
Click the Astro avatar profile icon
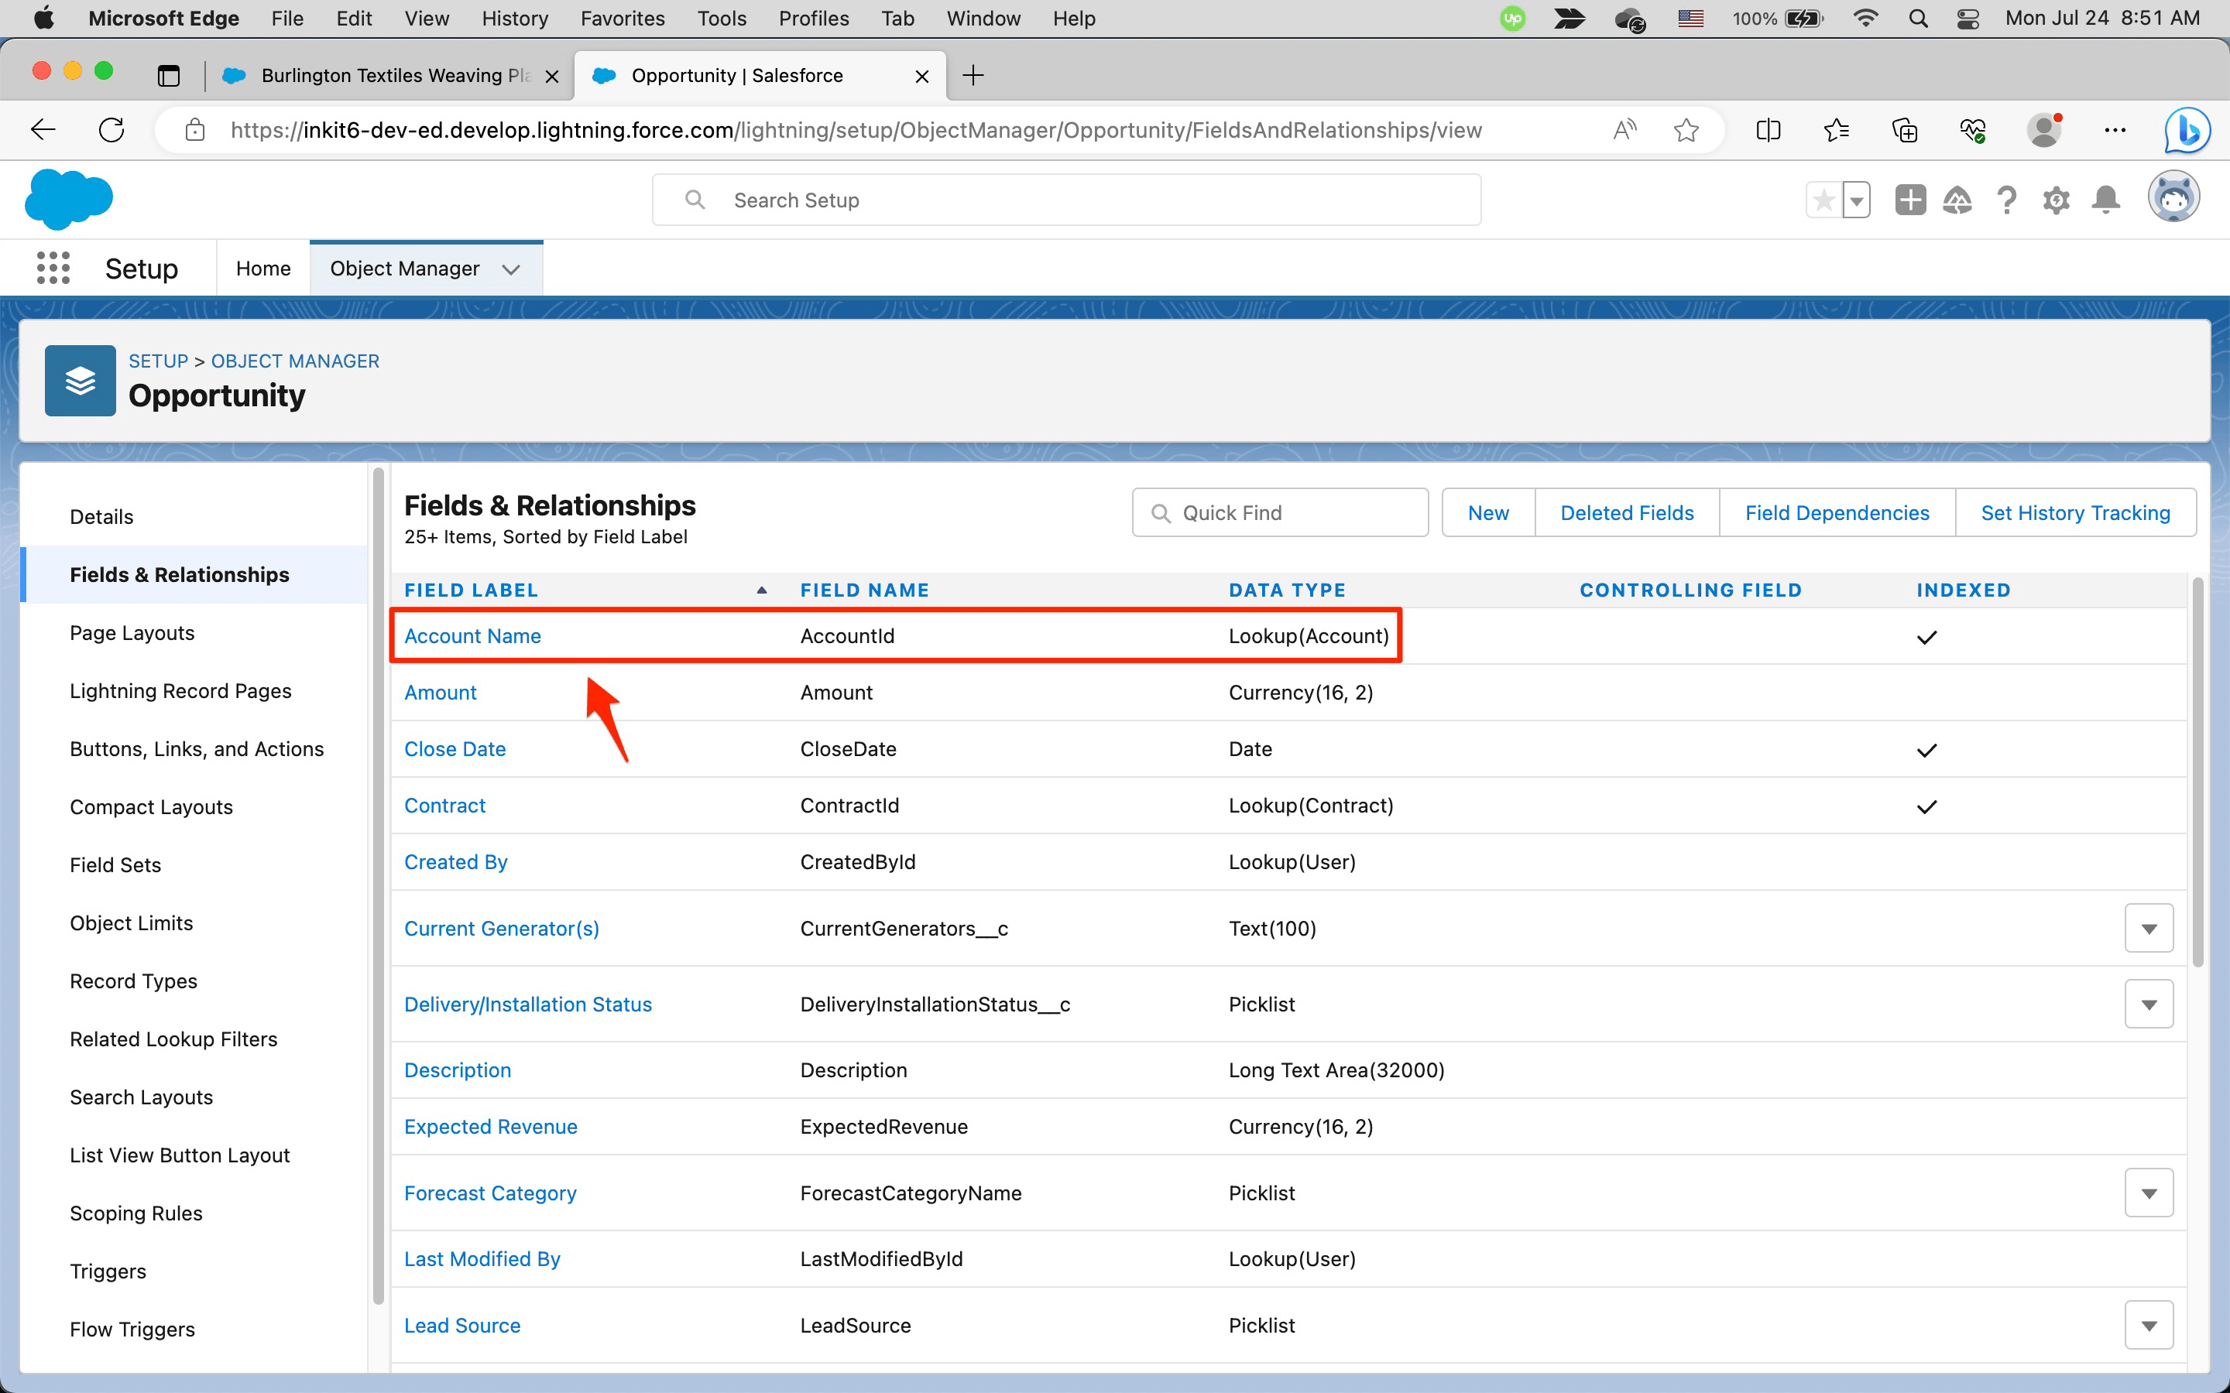tap(2175, 197)
